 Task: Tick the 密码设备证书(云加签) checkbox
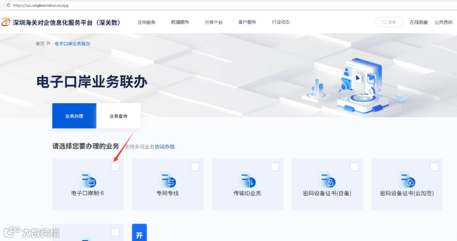(x=434, y=167)
